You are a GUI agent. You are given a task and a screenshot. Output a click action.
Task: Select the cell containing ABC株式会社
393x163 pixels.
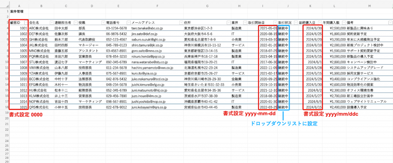pos(39,28)
